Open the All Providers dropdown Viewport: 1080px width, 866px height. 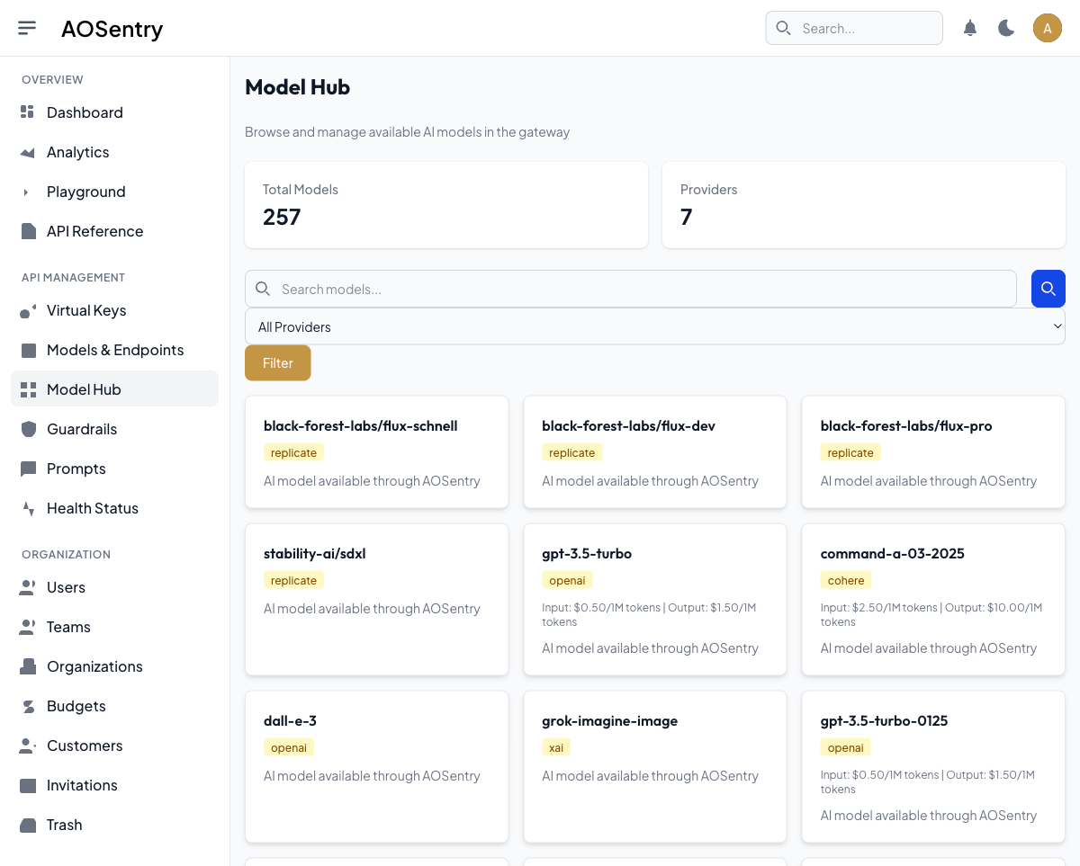654,326
